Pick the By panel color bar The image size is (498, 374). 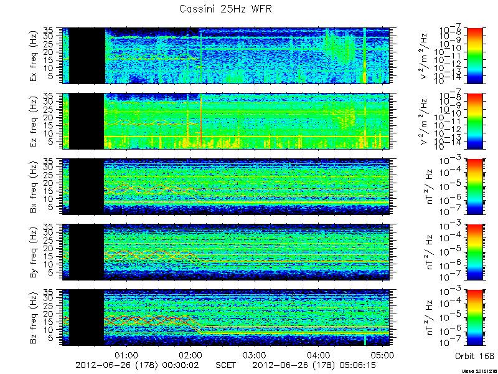474,252
